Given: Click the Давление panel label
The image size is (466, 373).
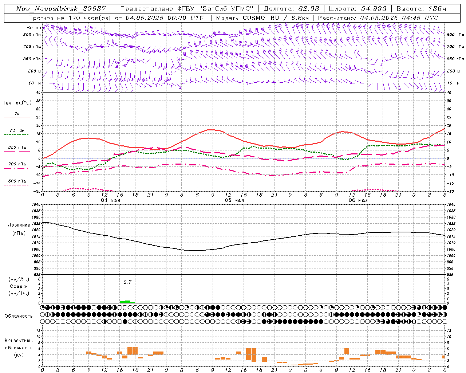Looking at the screenshot, I should click(x=19, y=225).
